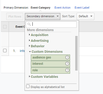Screen dimensions: 103x94
Task: Expand the Custom Variables group
Action: coord(43,77)
